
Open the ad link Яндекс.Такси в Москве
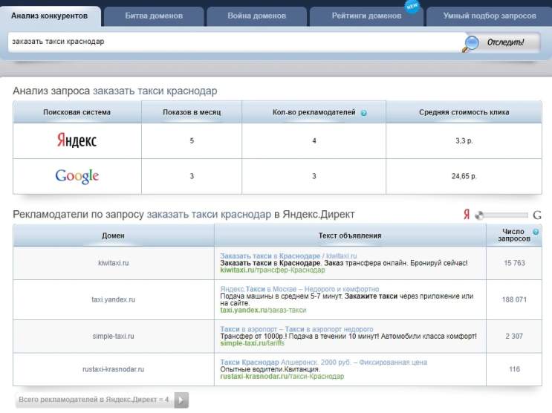[299, 289]
